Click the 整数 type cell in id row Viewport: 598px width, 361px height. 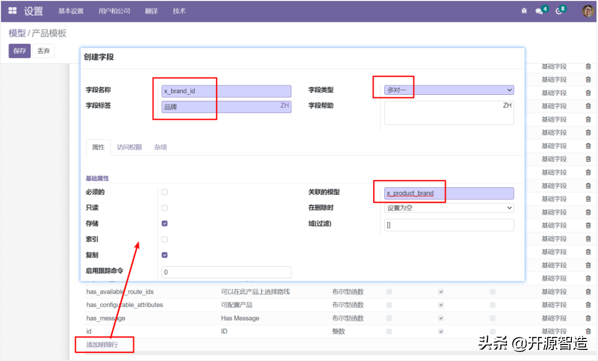coord(338,331)
